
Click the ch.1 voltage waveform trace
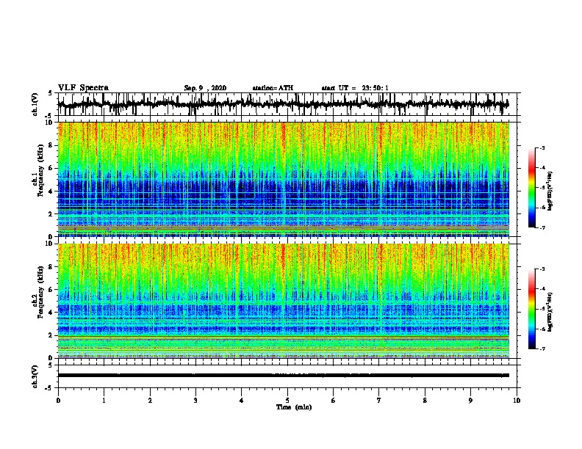(x=283, y=104)
